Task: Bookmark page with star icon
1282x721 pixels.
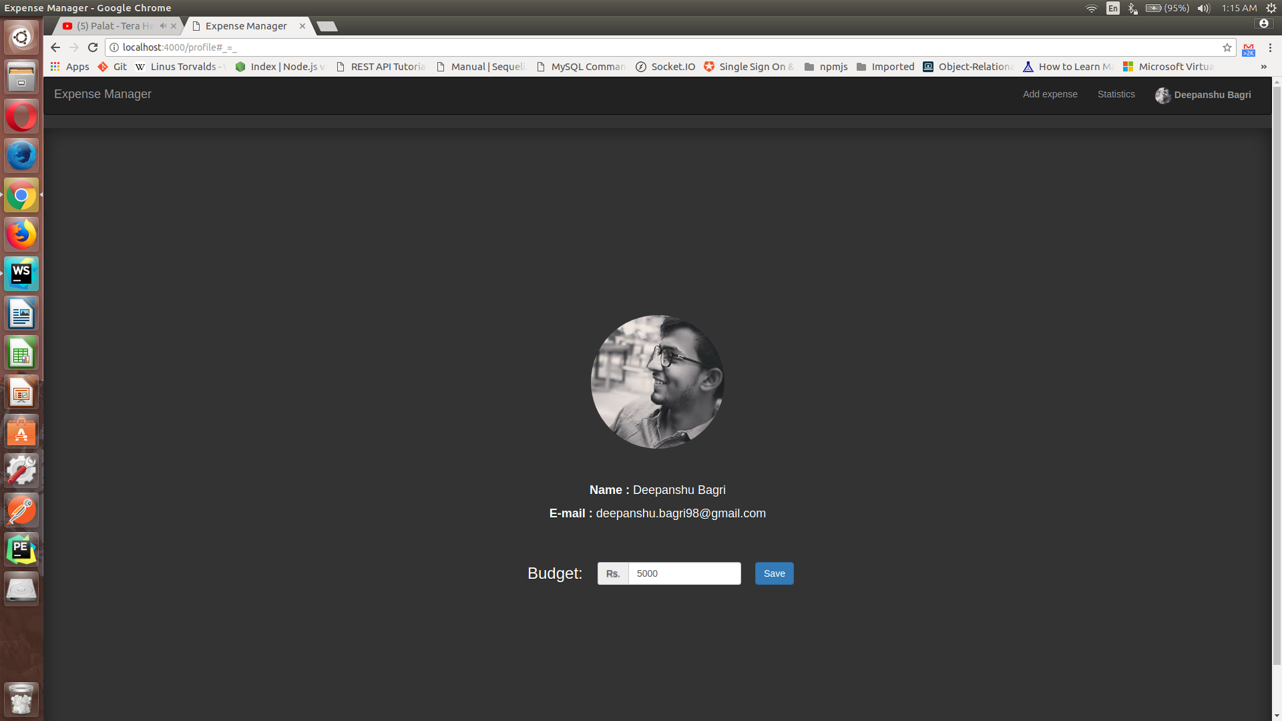Action: pyautogui.click(x=1227, y=47)
